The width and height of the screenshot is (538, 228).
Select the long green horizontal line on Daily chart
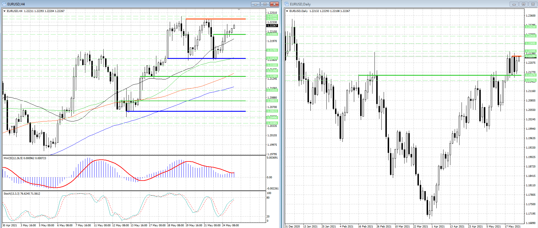pos(429,75)
